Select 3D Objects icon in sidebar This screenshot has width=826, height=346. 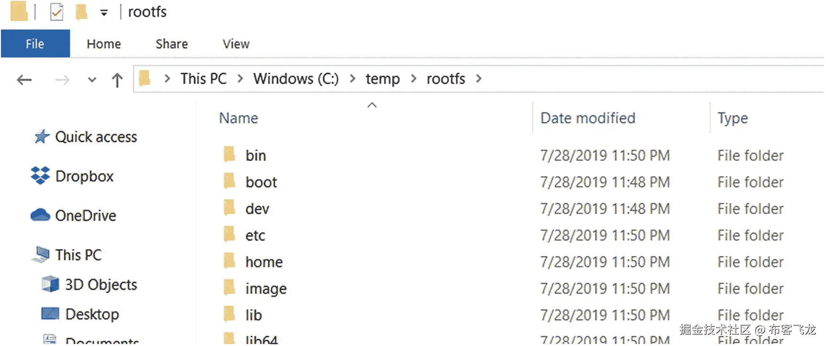[x=50, y=284]
